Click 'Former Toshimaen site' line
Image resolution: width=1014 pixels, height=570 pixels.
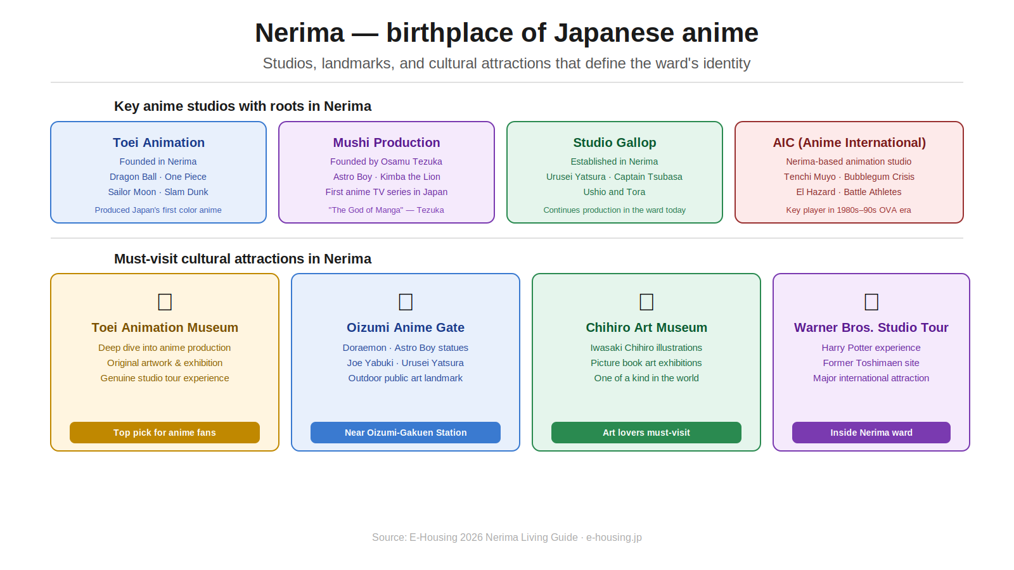click(x=871, y=363)
